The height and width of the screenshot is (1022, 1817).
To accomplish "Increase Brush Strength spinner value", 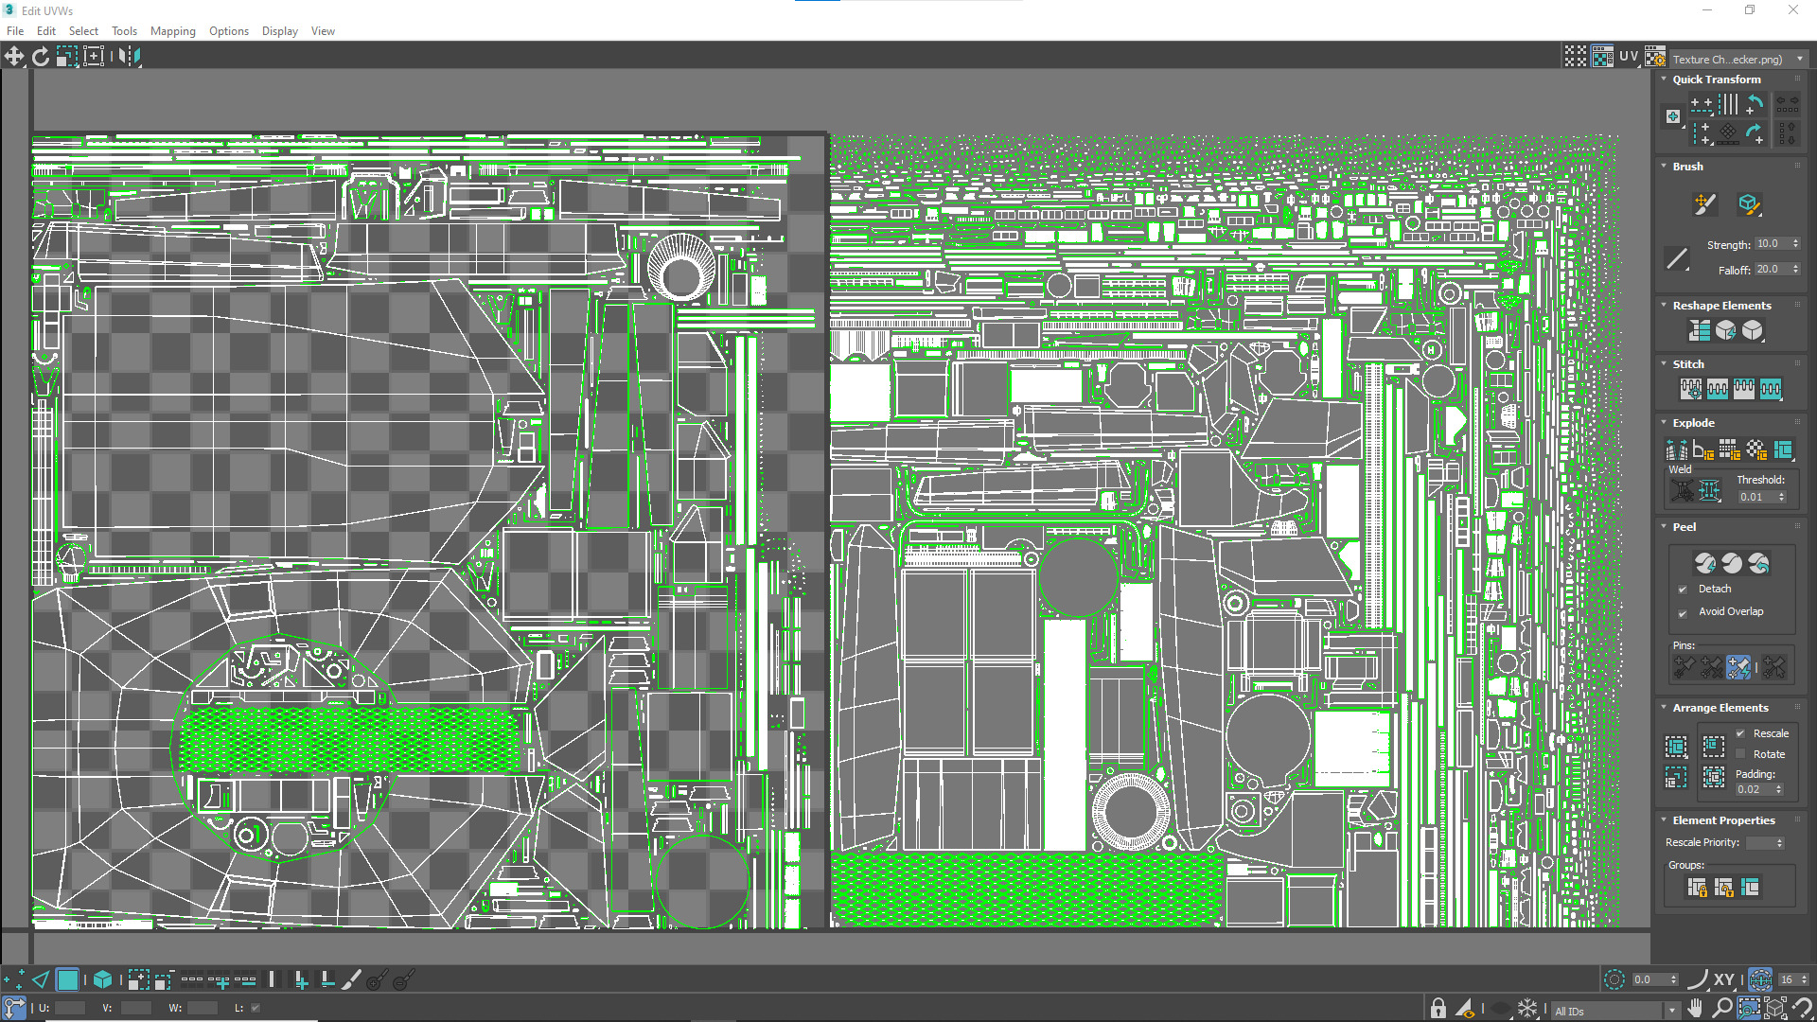I will click(x=1795, y=241).
